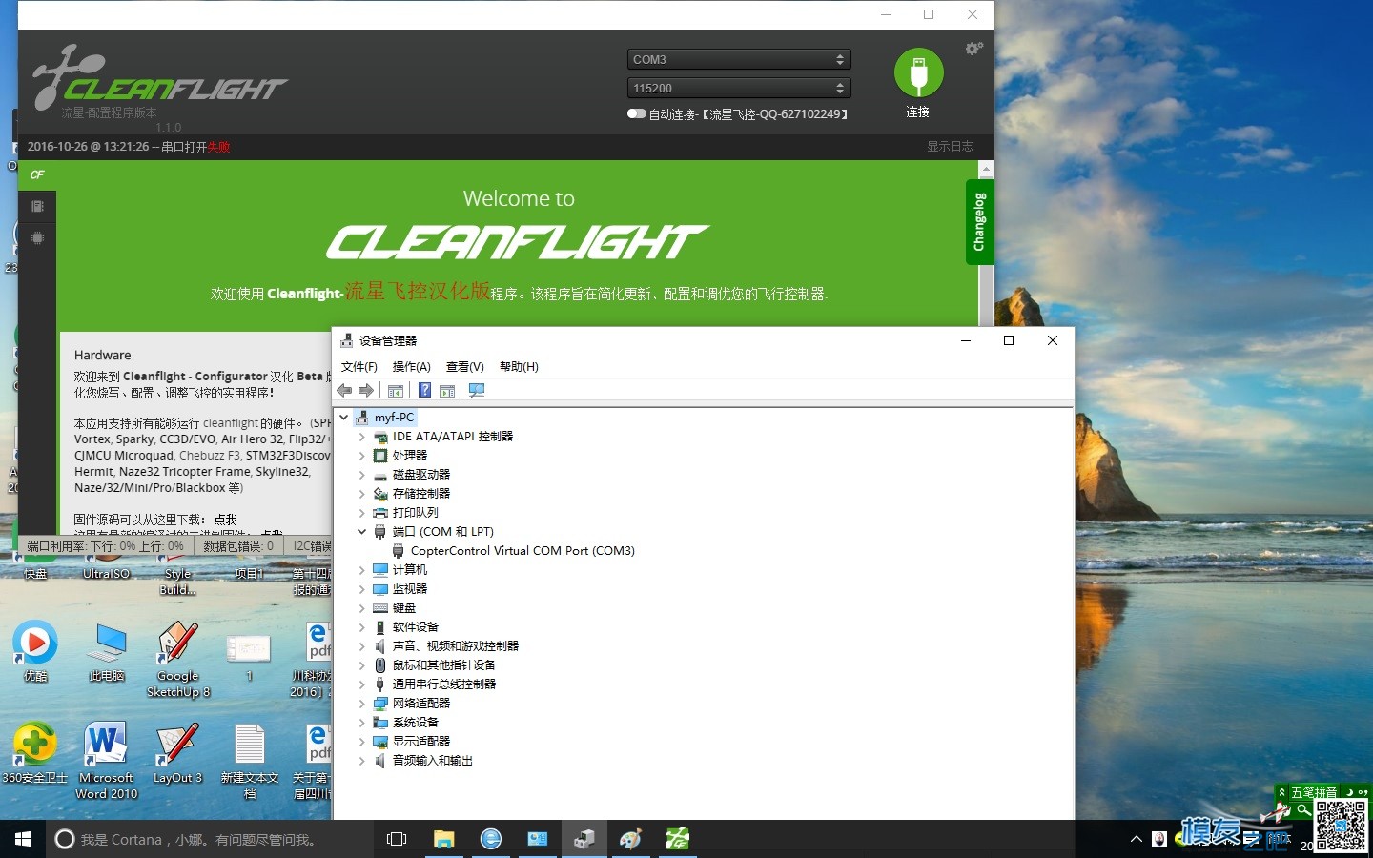Expand IDE ATA/ATAPI 控制器 node
The image size is (1373, 858).
tap(361, 437)
